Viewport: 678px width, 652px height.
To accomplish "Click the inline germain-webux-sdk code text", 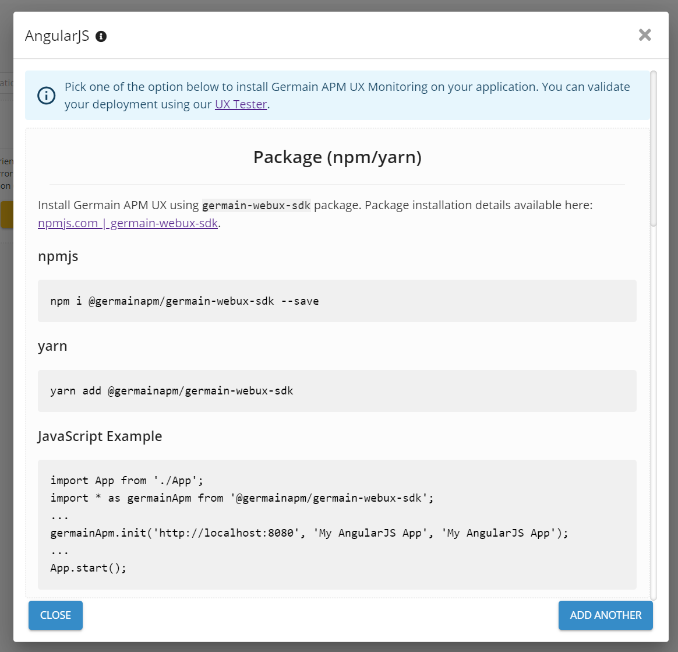I will click(256, 206).
